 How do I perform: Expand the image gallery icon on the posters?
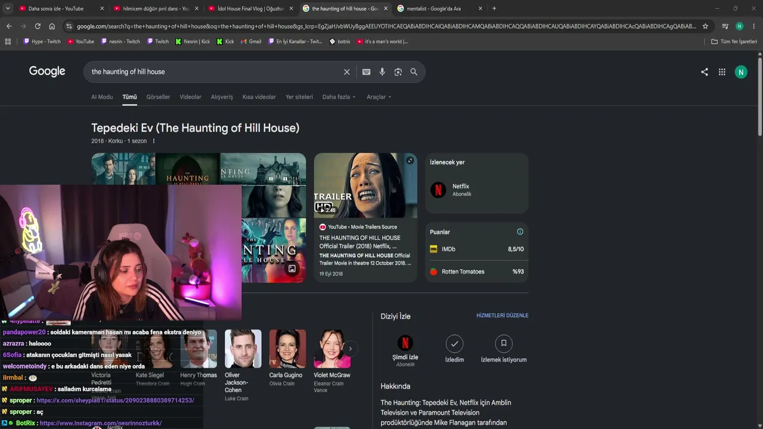(x=292, y=269)
